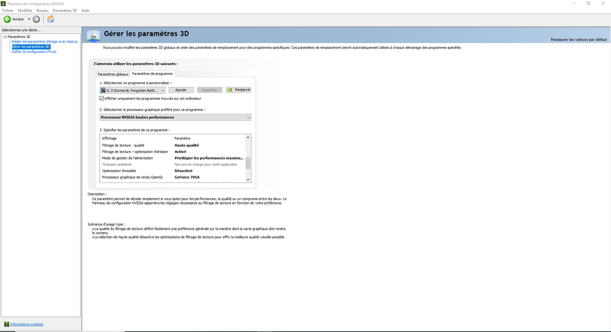Change the GeForce 705A value
Screen dimensions: 611x332
(x=187, y=177)
